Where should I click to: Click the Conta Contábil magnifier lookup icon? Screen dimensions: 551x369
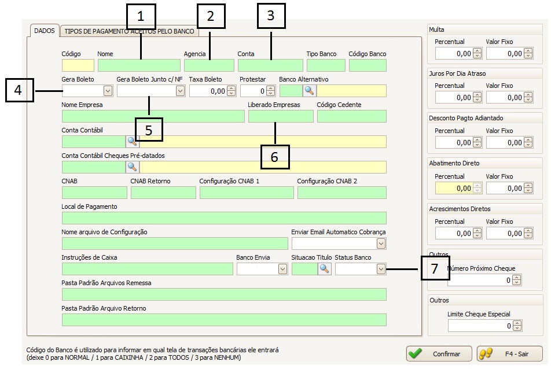click(133, 142)
